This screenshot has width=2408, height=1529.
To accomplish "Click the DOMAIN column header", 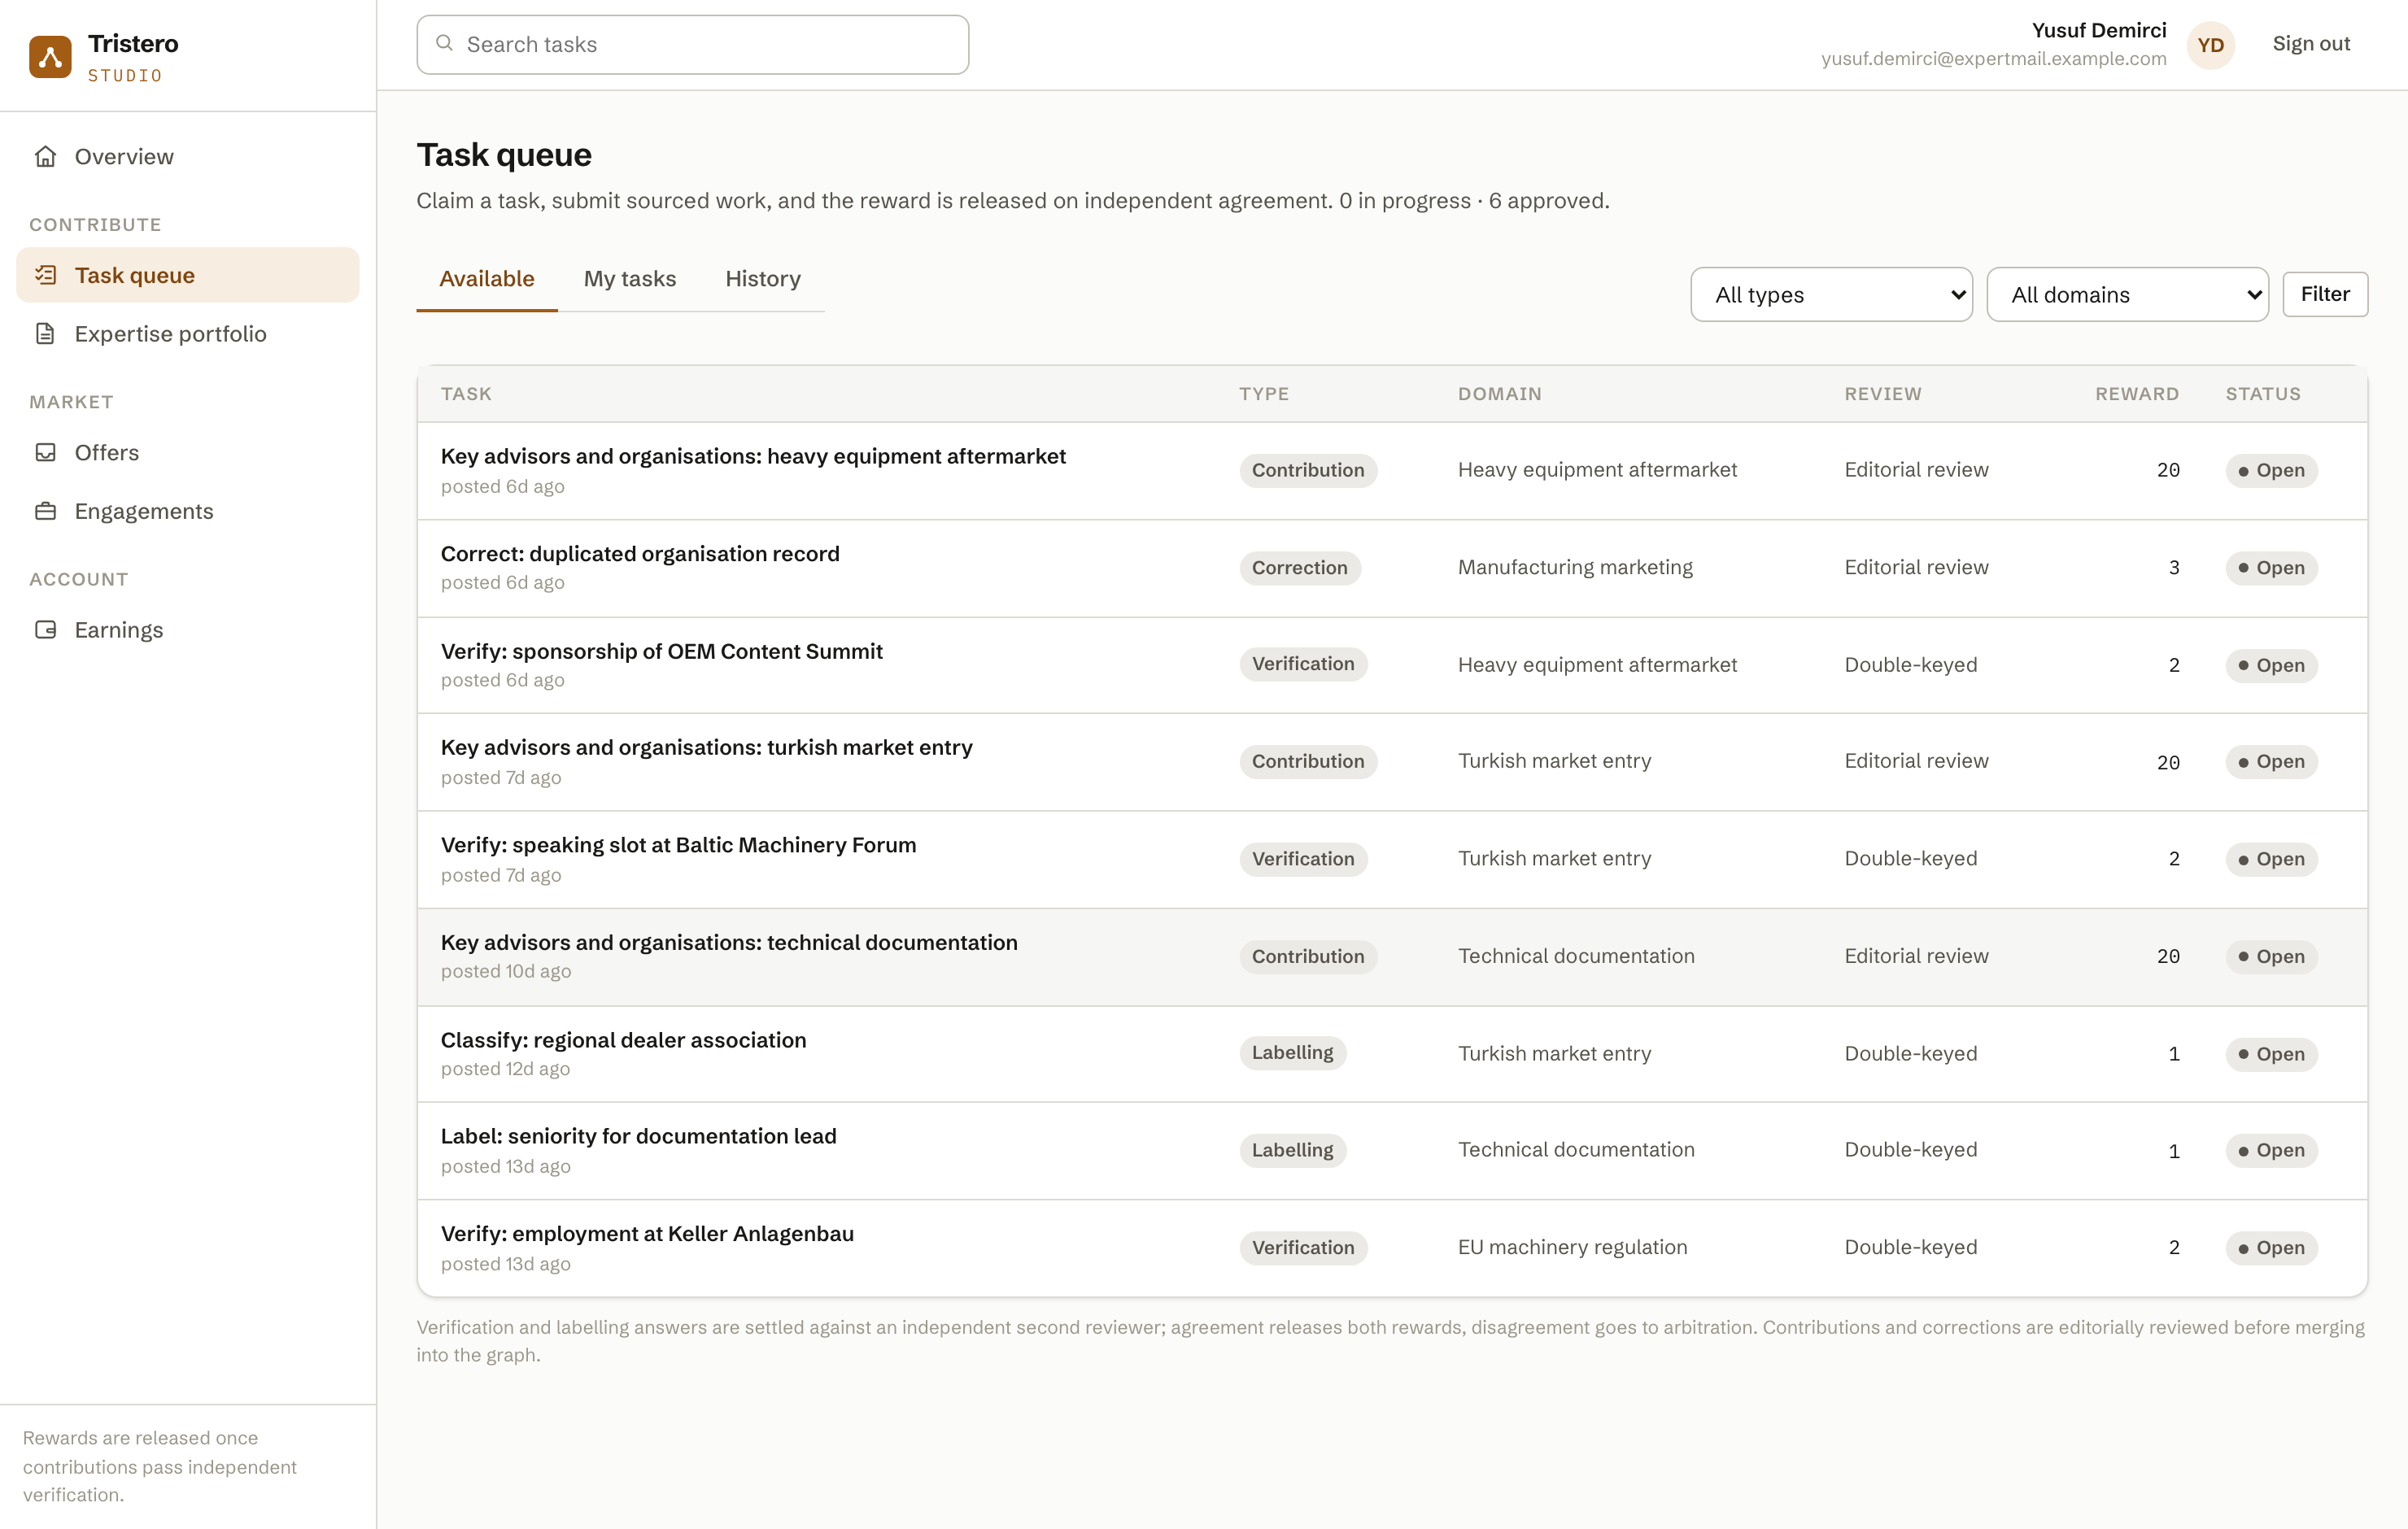I will (1499, 393).
